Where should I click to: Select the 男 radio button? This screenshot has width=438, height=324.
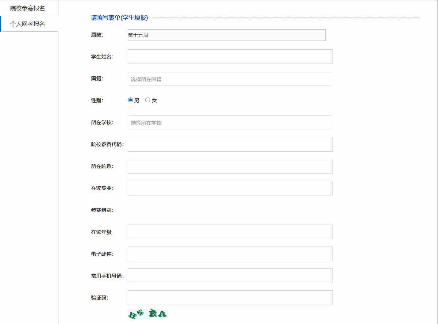pos(130,100)
